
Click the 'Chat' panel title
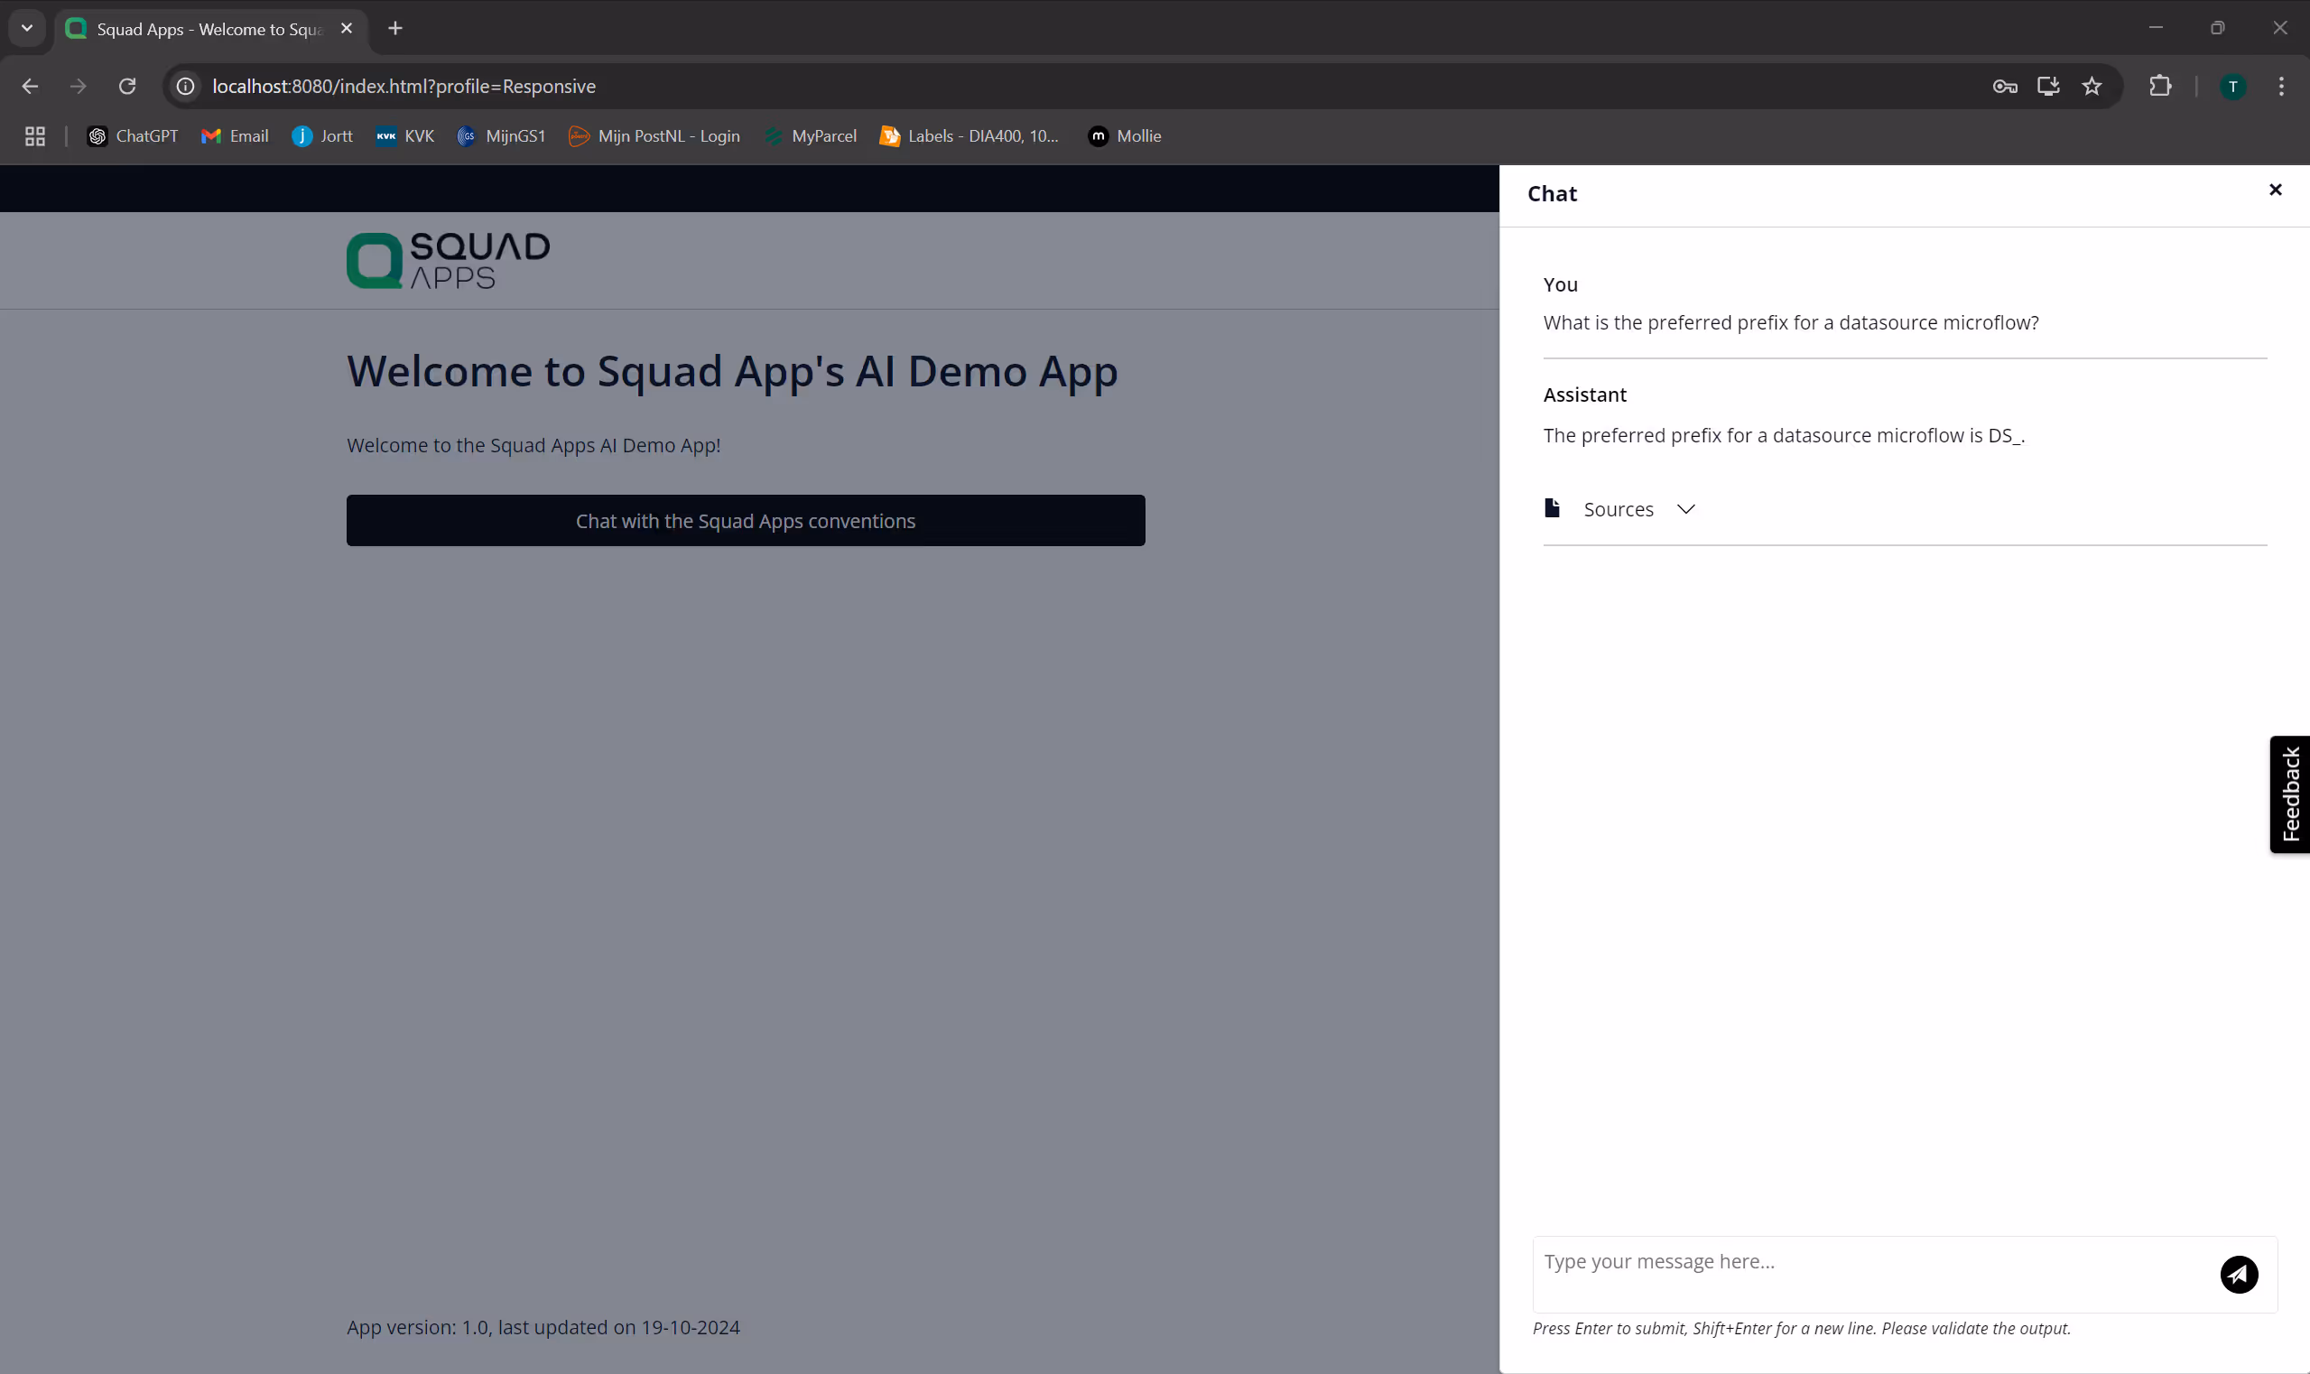pos(1552,193)
